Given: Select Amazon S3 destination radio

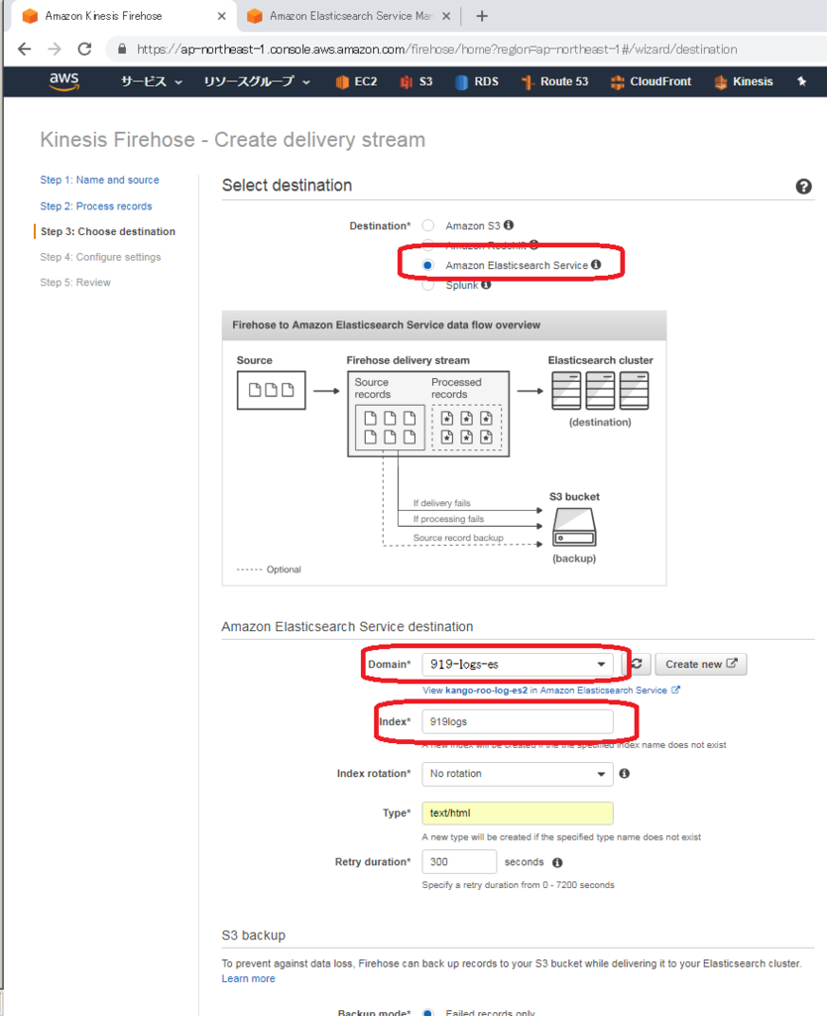Looking at the screenshot, I should pyautogui.click(x=428, y=225).
